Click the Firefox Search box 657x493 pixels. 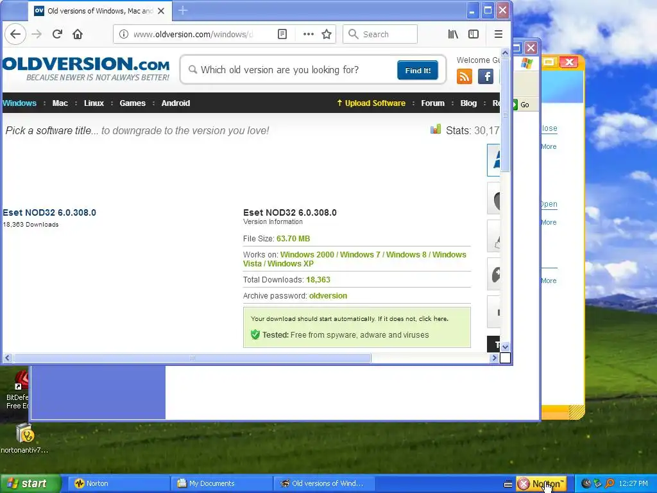[x=380, y=34]
